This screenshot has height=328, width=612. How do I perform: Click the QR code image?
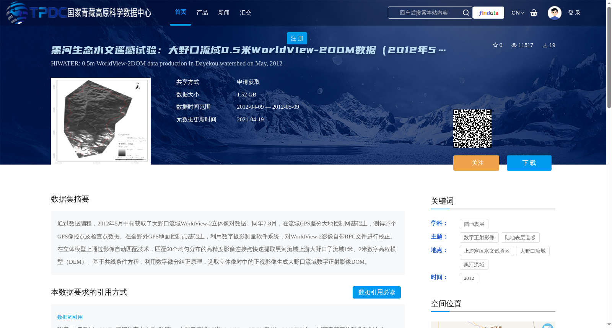coord(472,129)
